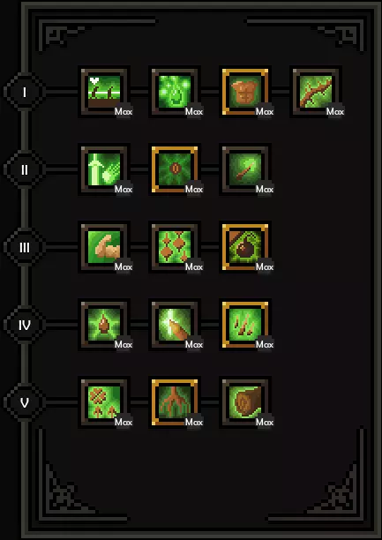The height and width of the screenshot is (540, 382).
Task: Click the tier I row marker
Action: coord(25,92)
